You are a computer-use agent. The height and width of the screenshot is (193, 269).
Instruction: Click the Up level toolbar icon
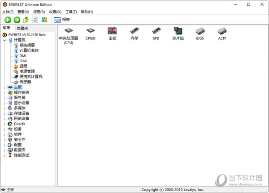(26, 20)
